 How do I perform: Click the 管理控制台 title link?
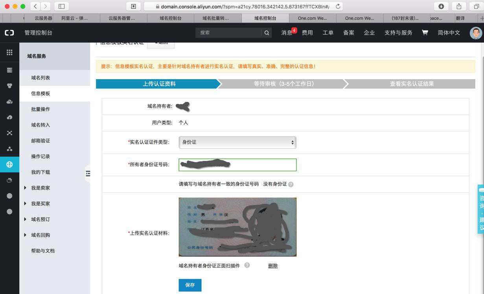39,33
